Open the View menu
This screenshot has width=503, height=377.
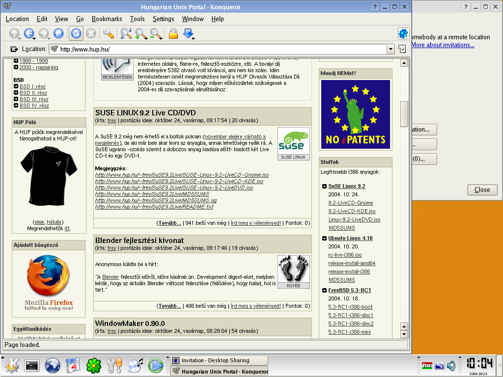coord(61,19)
